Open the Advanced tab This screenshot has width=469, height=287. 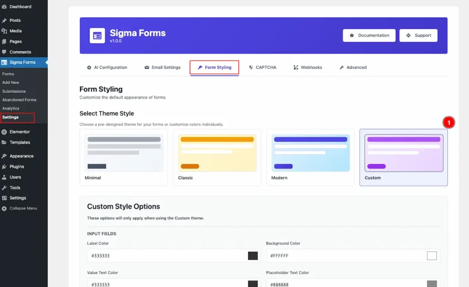pos(353,68)
